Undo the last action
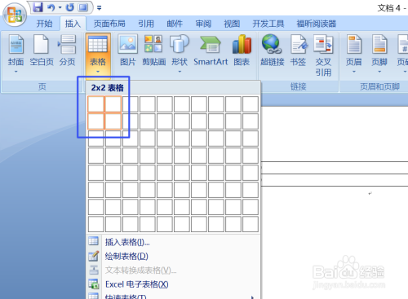Viewport: 408px width, 299px height. (51, 7)
